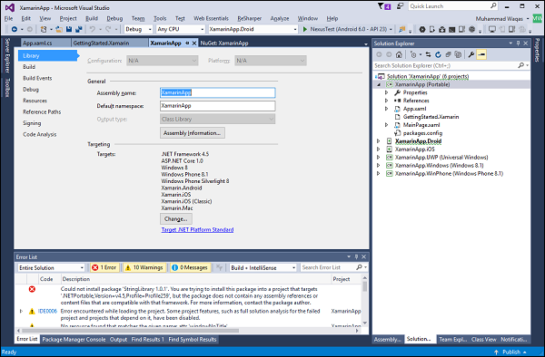The width and height of the screenshot is (545, 357).
Task: Open Properties via the wrench icon
Action: pos(471,54)
